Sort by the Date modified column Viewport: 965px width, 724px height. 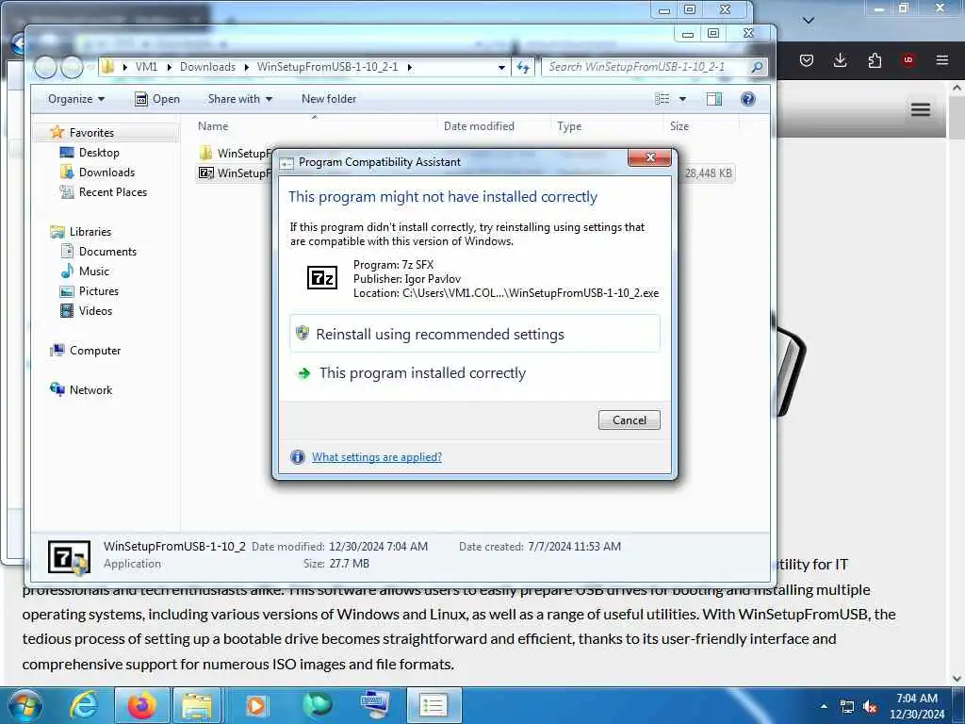[479, 126]
